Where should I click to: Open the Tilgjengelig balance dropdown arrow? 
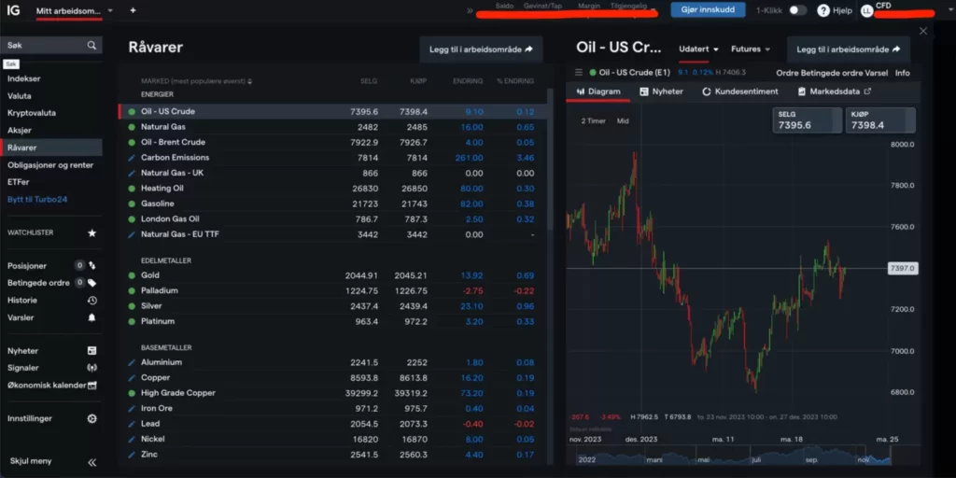click(x=654, y=10)
